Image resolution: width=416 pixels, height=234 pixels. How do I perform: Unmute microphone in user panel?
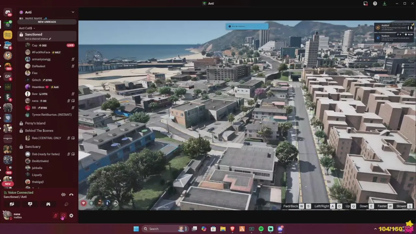56,215
